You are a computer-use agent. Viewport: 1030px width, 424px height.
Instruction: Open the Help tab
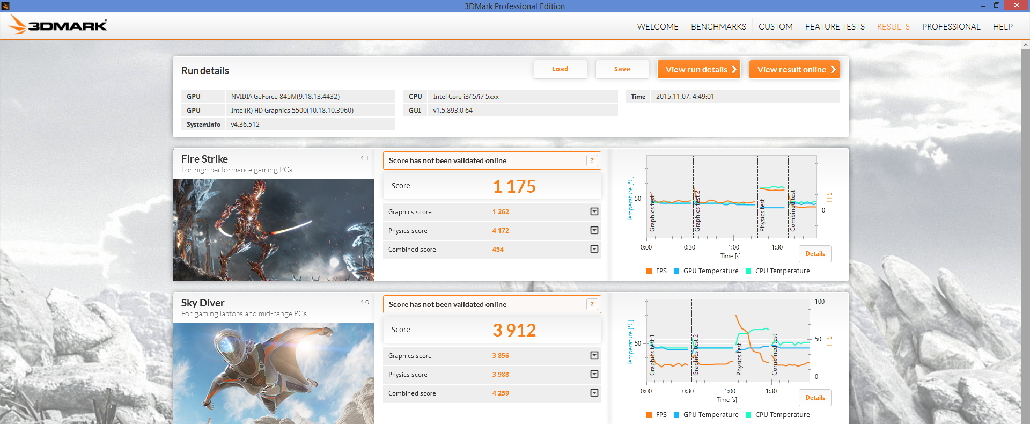pyautogui.click(x=1003, y=26)
